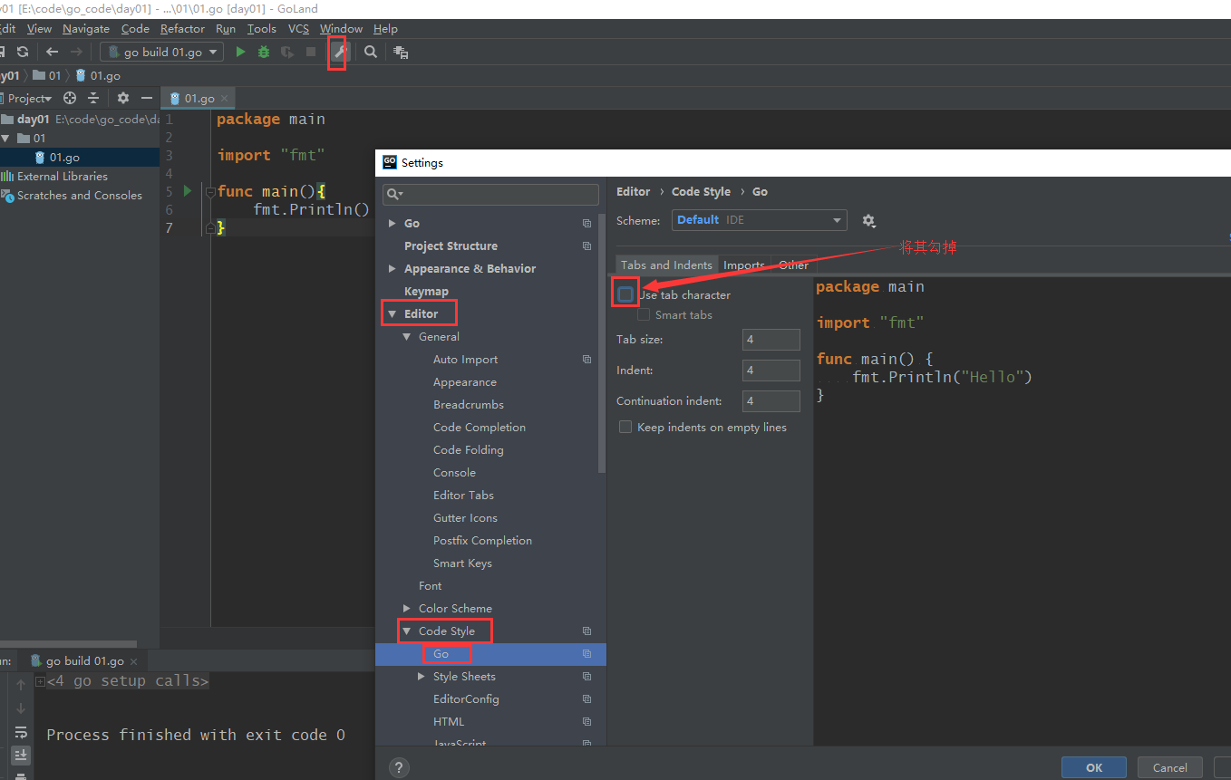
Task: Click the Cancel button
Action: coord(1169,767)
